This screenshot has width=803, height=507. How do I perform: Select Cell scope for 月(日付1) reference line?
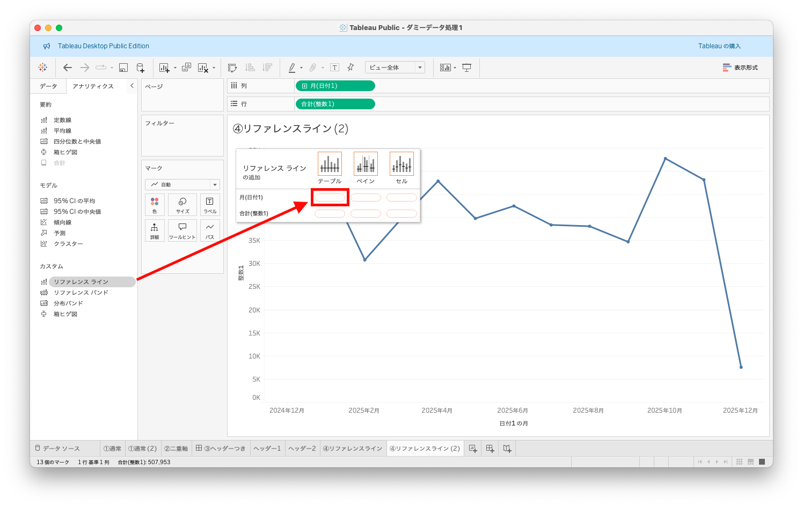click(x=401, y=198)
